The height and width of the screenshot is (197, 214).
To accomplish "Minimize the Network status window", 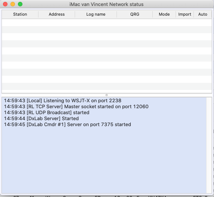I will (x=13, y=4).
